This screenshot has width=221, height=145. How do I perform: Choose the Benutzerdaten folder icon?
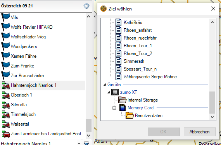(x=129, y=116)
